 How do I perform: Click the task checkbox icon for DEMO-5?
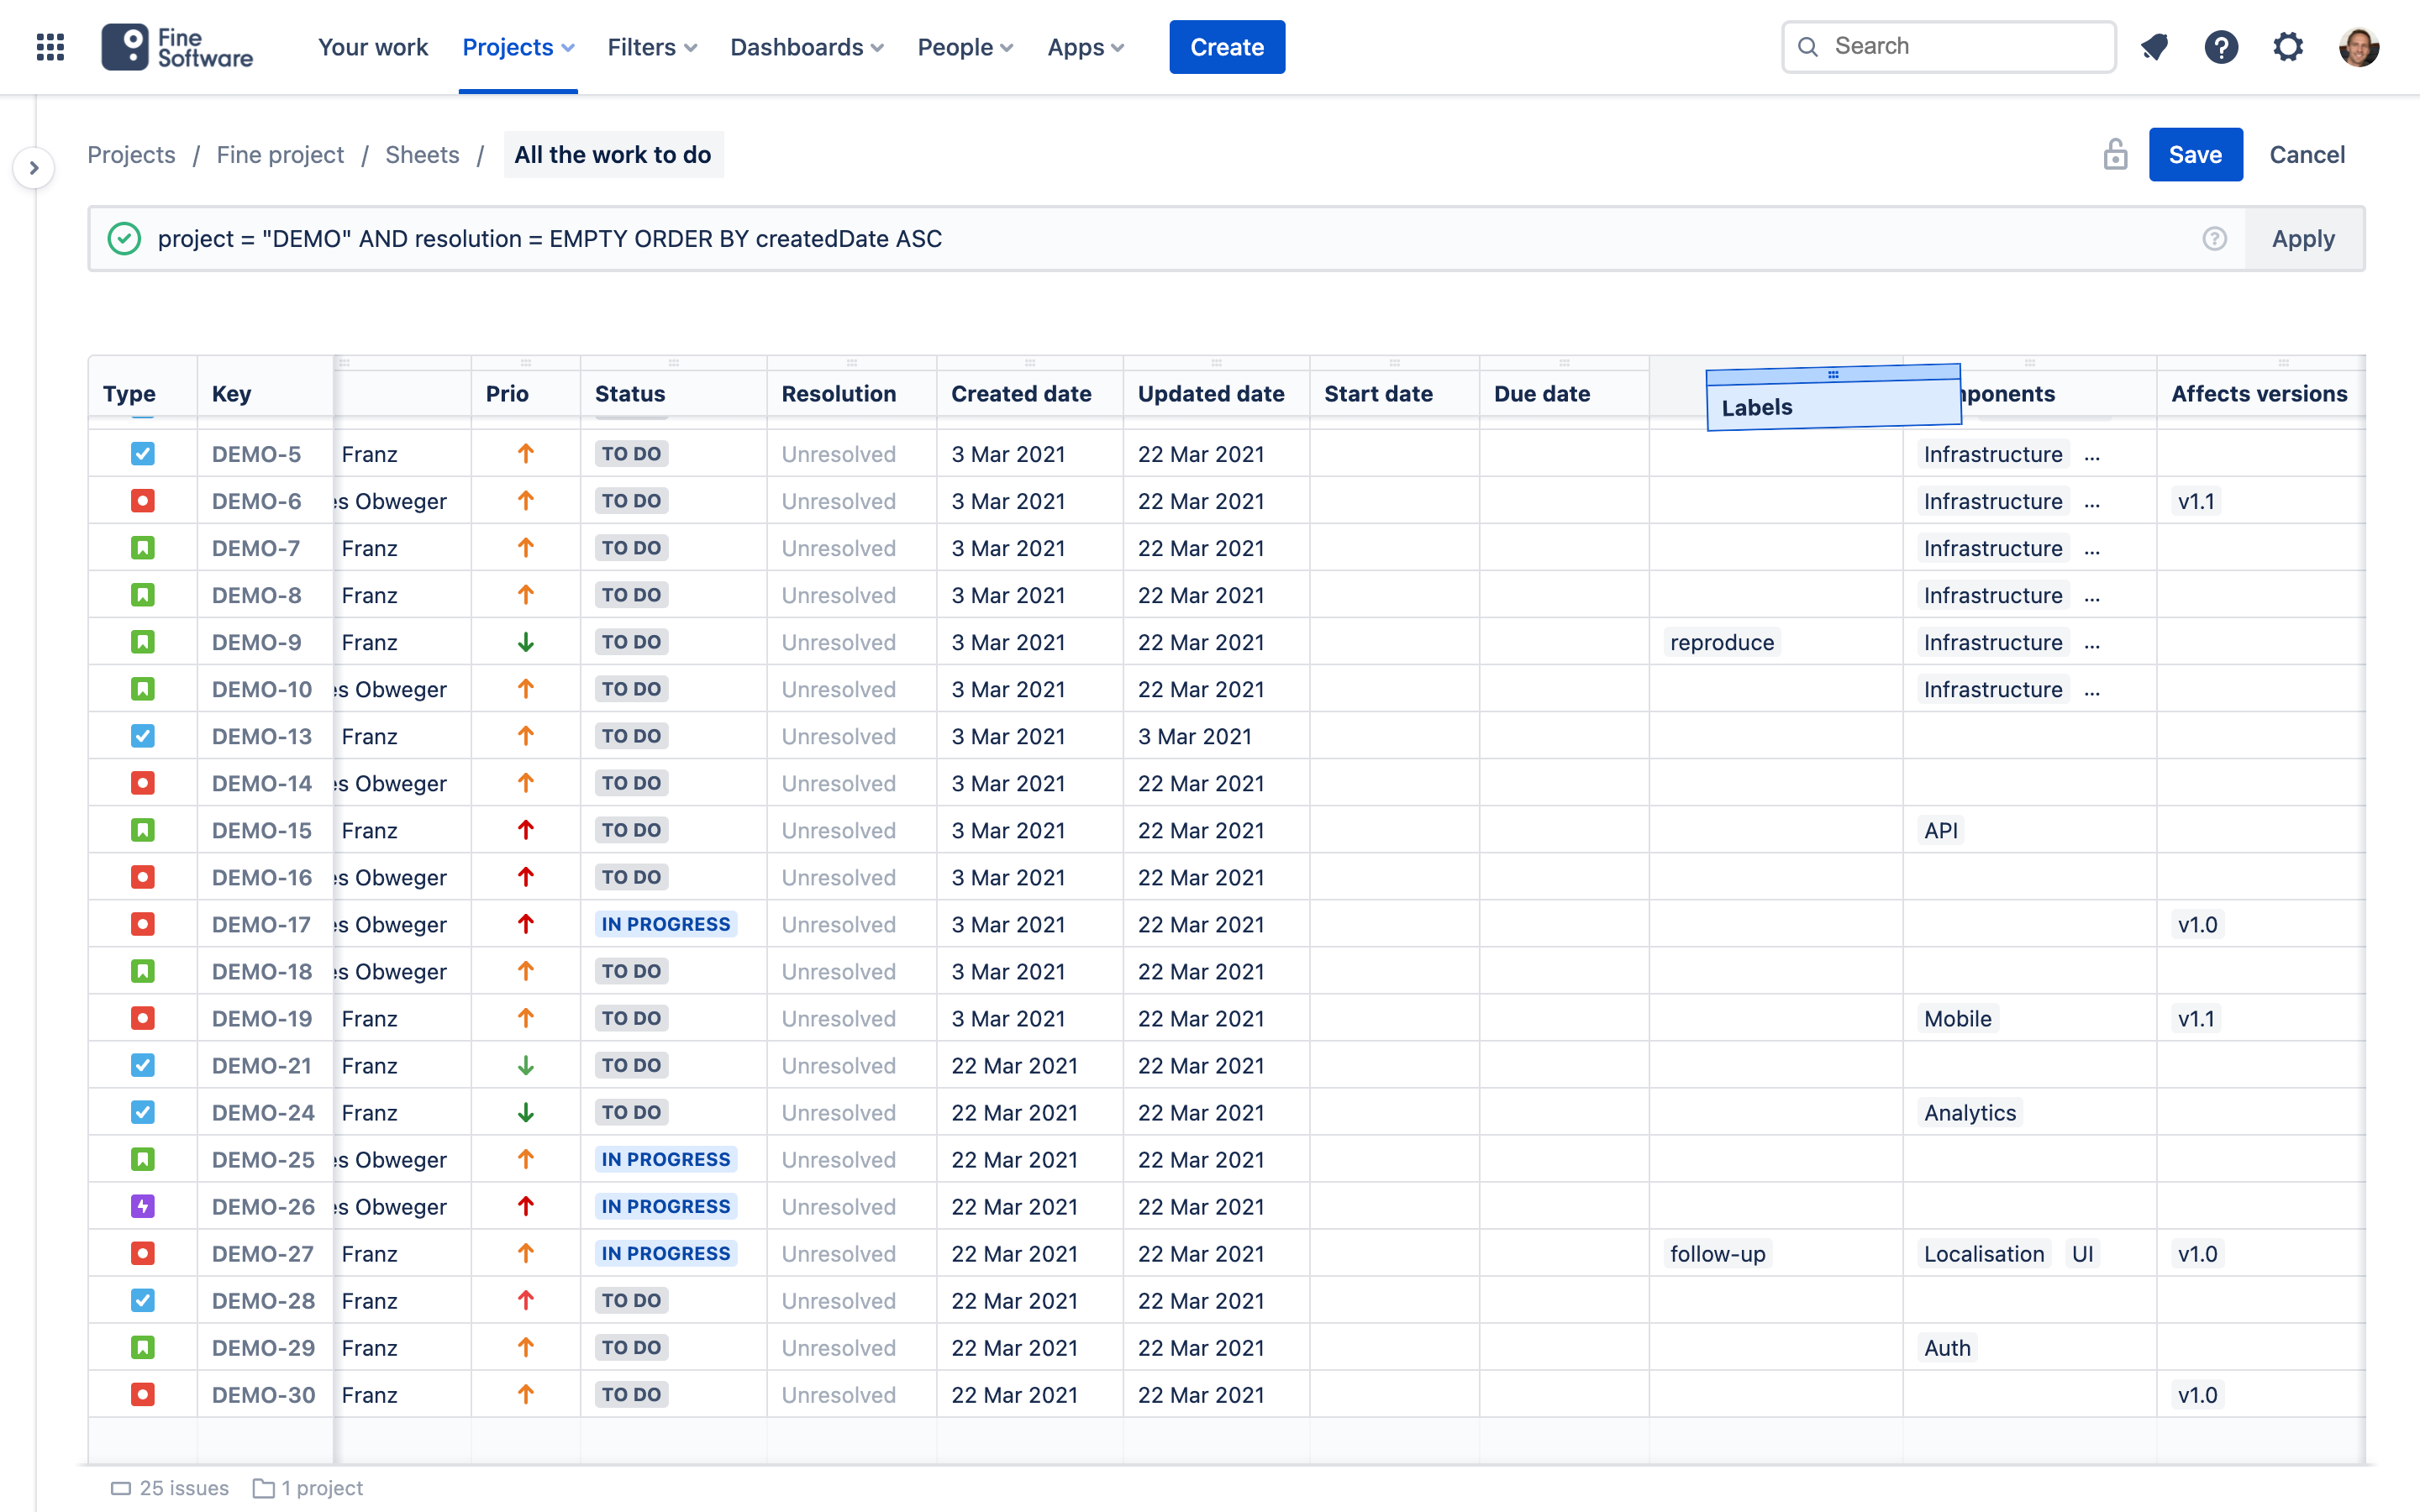143,454
